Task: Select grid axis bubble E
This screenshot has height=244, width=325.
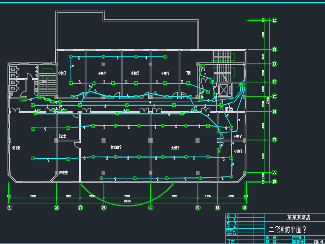Action: (x=274, y=20)
